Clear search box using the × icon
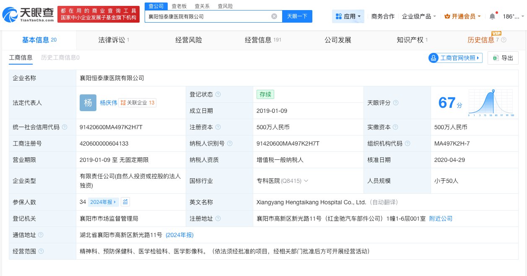 [x=274, y=16]
